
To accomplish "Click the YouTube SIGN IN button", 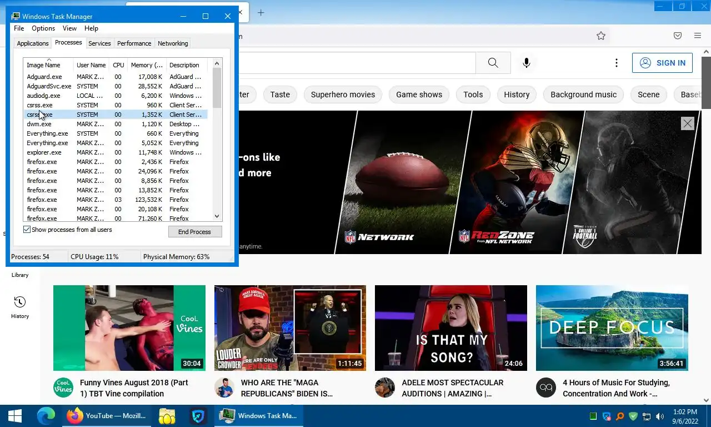I will click(x=662, y=63).
